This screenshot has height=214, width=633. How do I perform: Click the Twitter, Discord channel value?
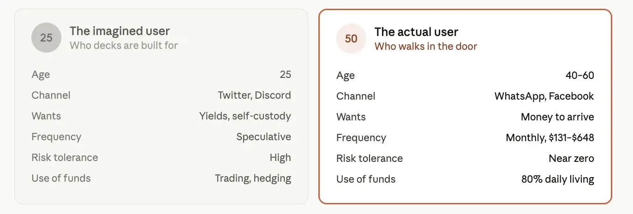(x=254, y=95)
